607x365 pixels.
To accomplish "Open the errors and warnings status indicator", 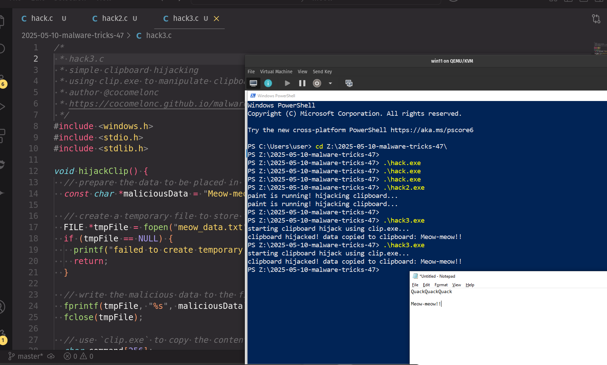I will tap(78, 356).
